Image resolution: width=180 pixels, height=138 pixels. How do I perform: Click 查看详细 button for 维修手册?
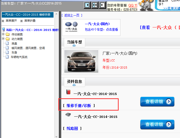[157, 102]
